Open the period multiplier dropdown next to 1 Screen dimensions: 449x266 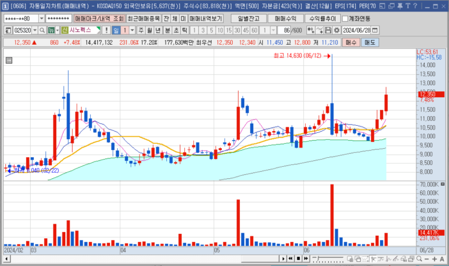coord(132,30)
